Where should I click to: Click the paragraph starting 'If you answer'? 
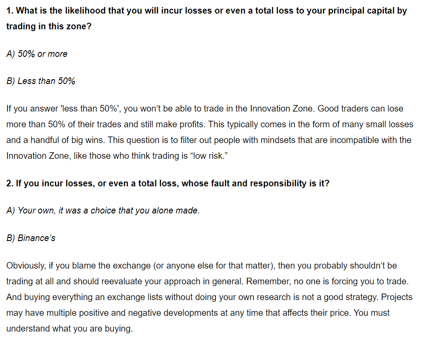[210, 132]
